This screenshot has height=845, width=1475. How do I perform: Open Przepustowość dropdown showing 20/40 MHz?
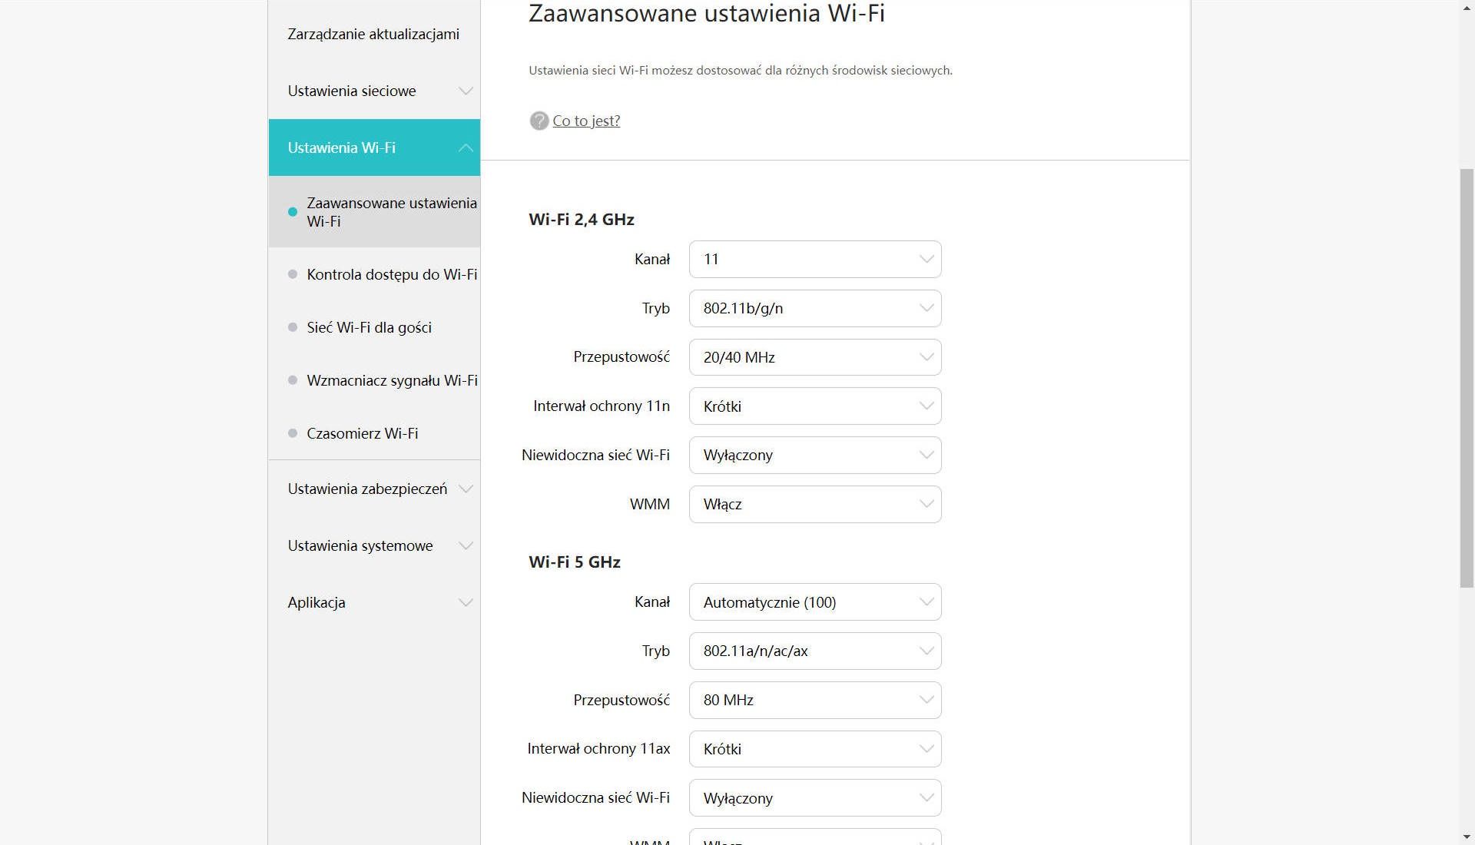pos(815,357)
